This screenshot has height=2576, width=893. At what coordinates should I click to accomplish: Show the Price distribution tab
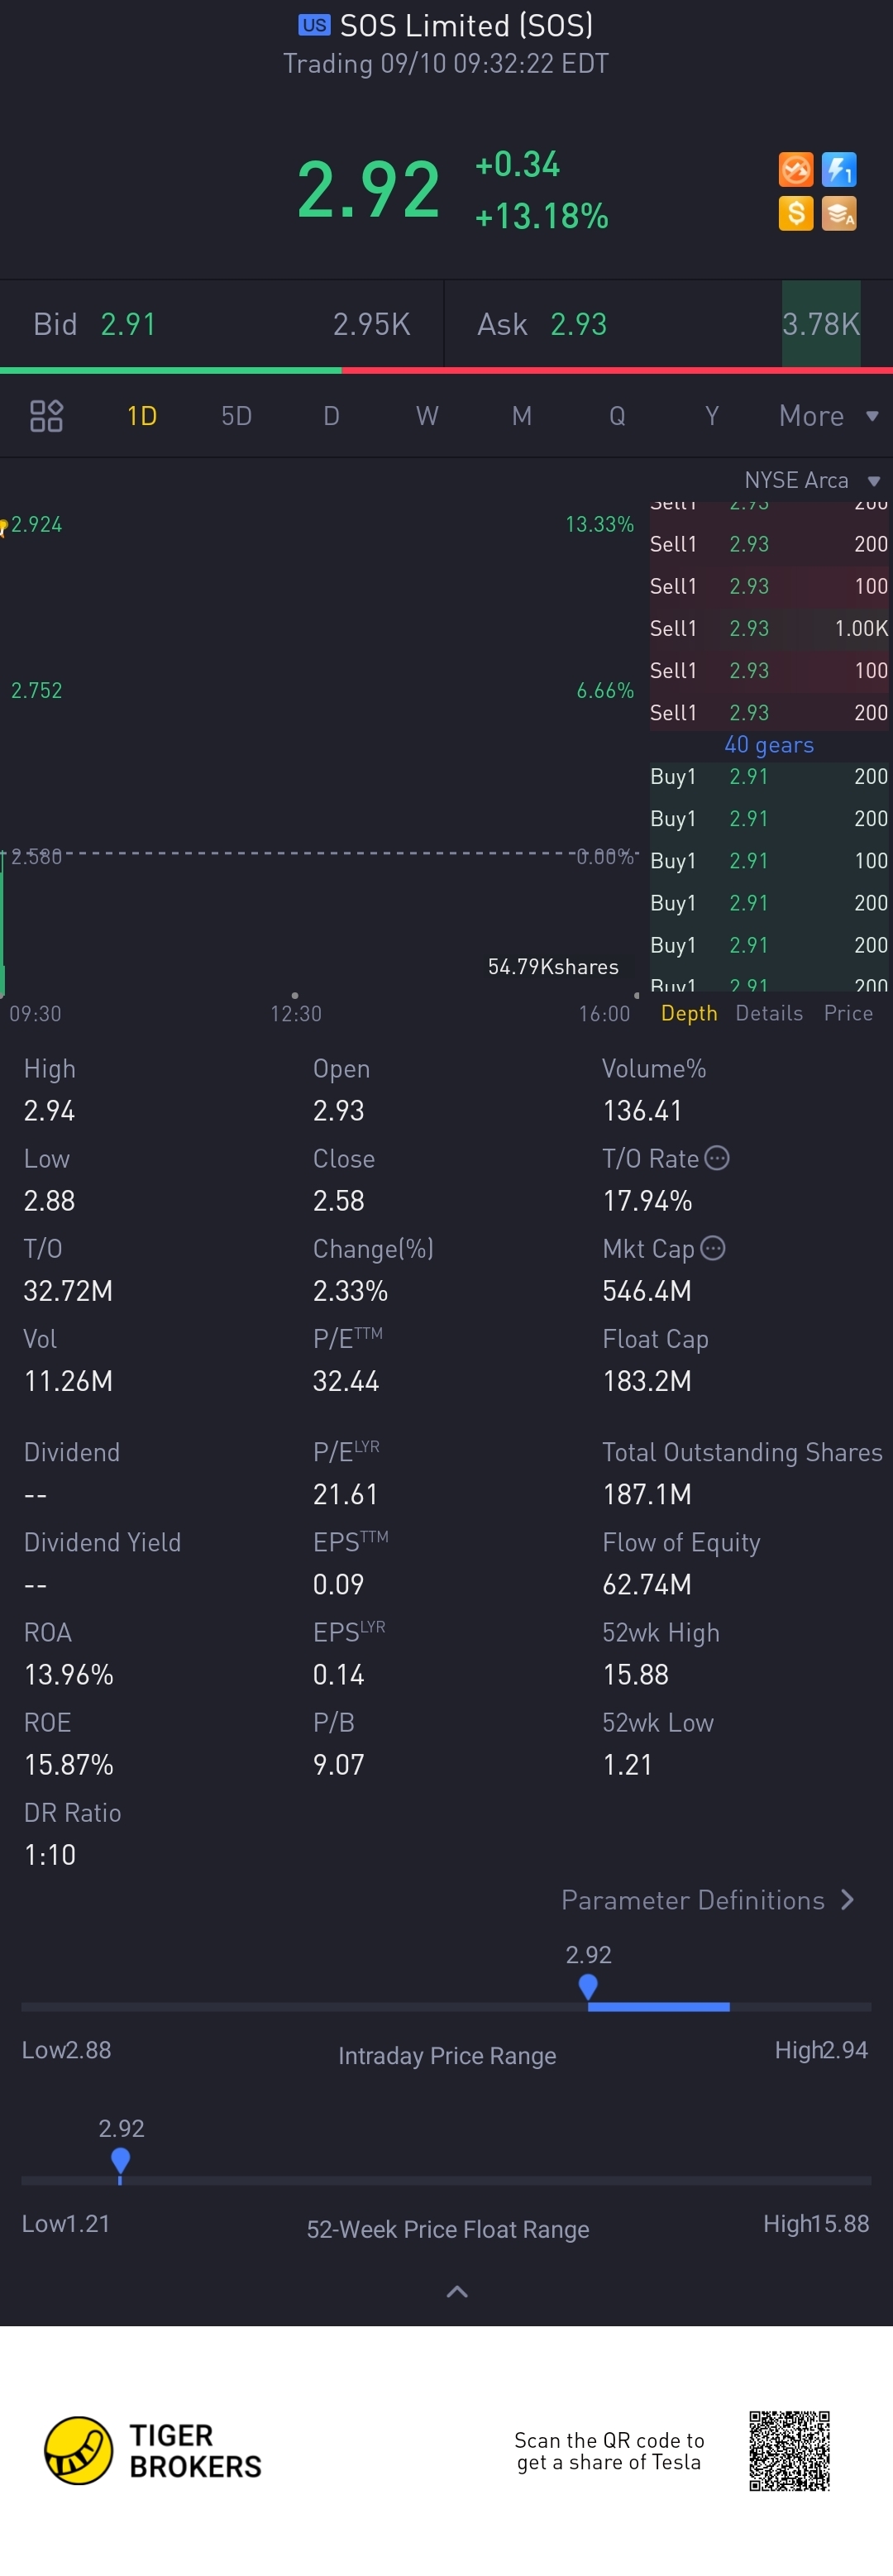tap(848, 1013)
